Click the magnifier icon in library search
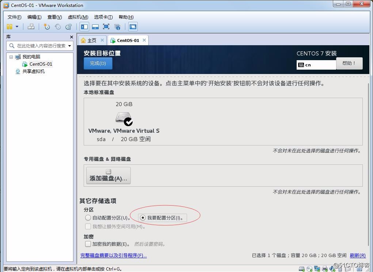 [x=12, y=46]
